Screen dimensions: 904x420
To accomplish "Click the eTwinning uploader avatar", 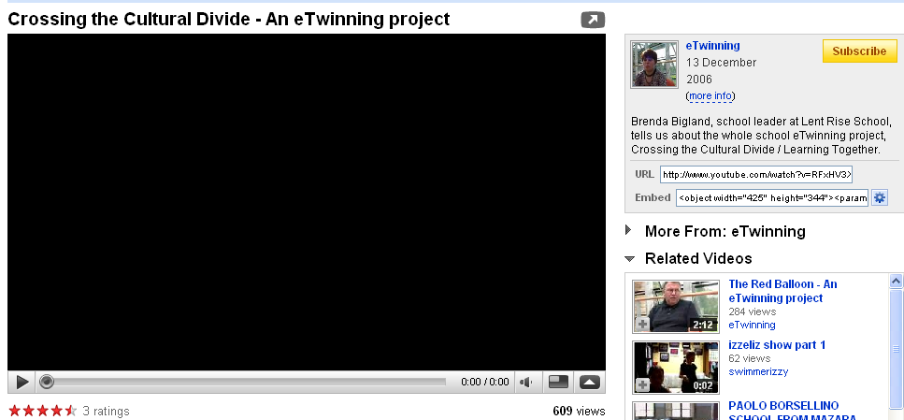I will tap(654, 64).
